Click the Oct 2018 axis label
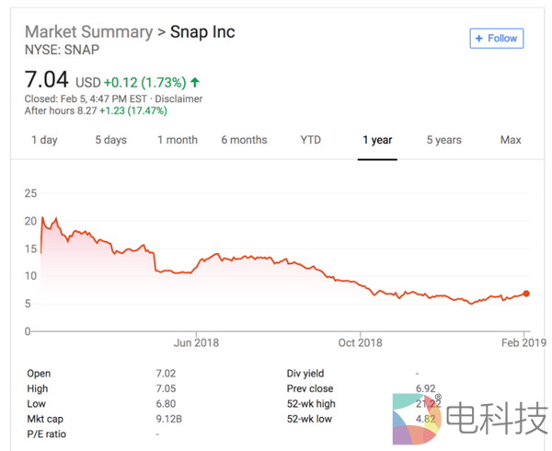 click(359, 342)
